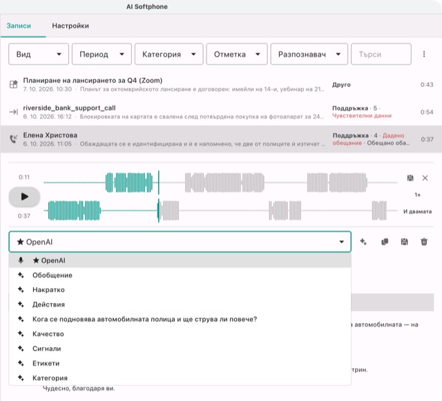Select the riverside_bank_support_call recording
Screen dimensions: 442x401
(221, 112)
